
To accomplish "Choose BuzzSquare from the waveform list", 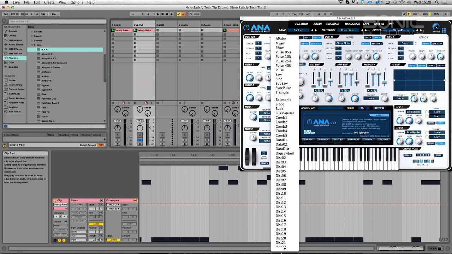I will point(285,113).
